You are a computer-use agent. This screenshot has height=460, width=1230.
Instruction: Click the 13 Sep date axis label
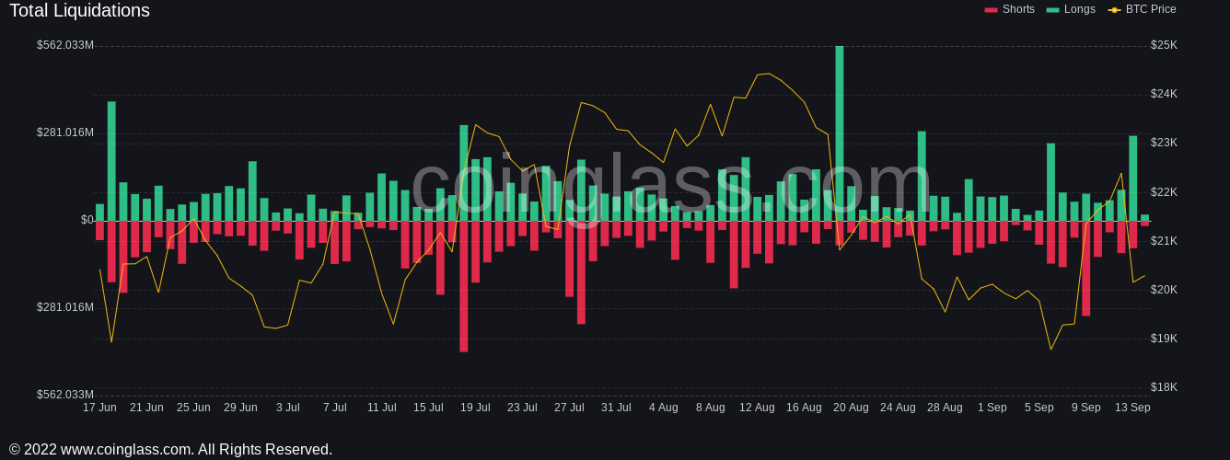pyautogui.click(x=1132, y=408)
